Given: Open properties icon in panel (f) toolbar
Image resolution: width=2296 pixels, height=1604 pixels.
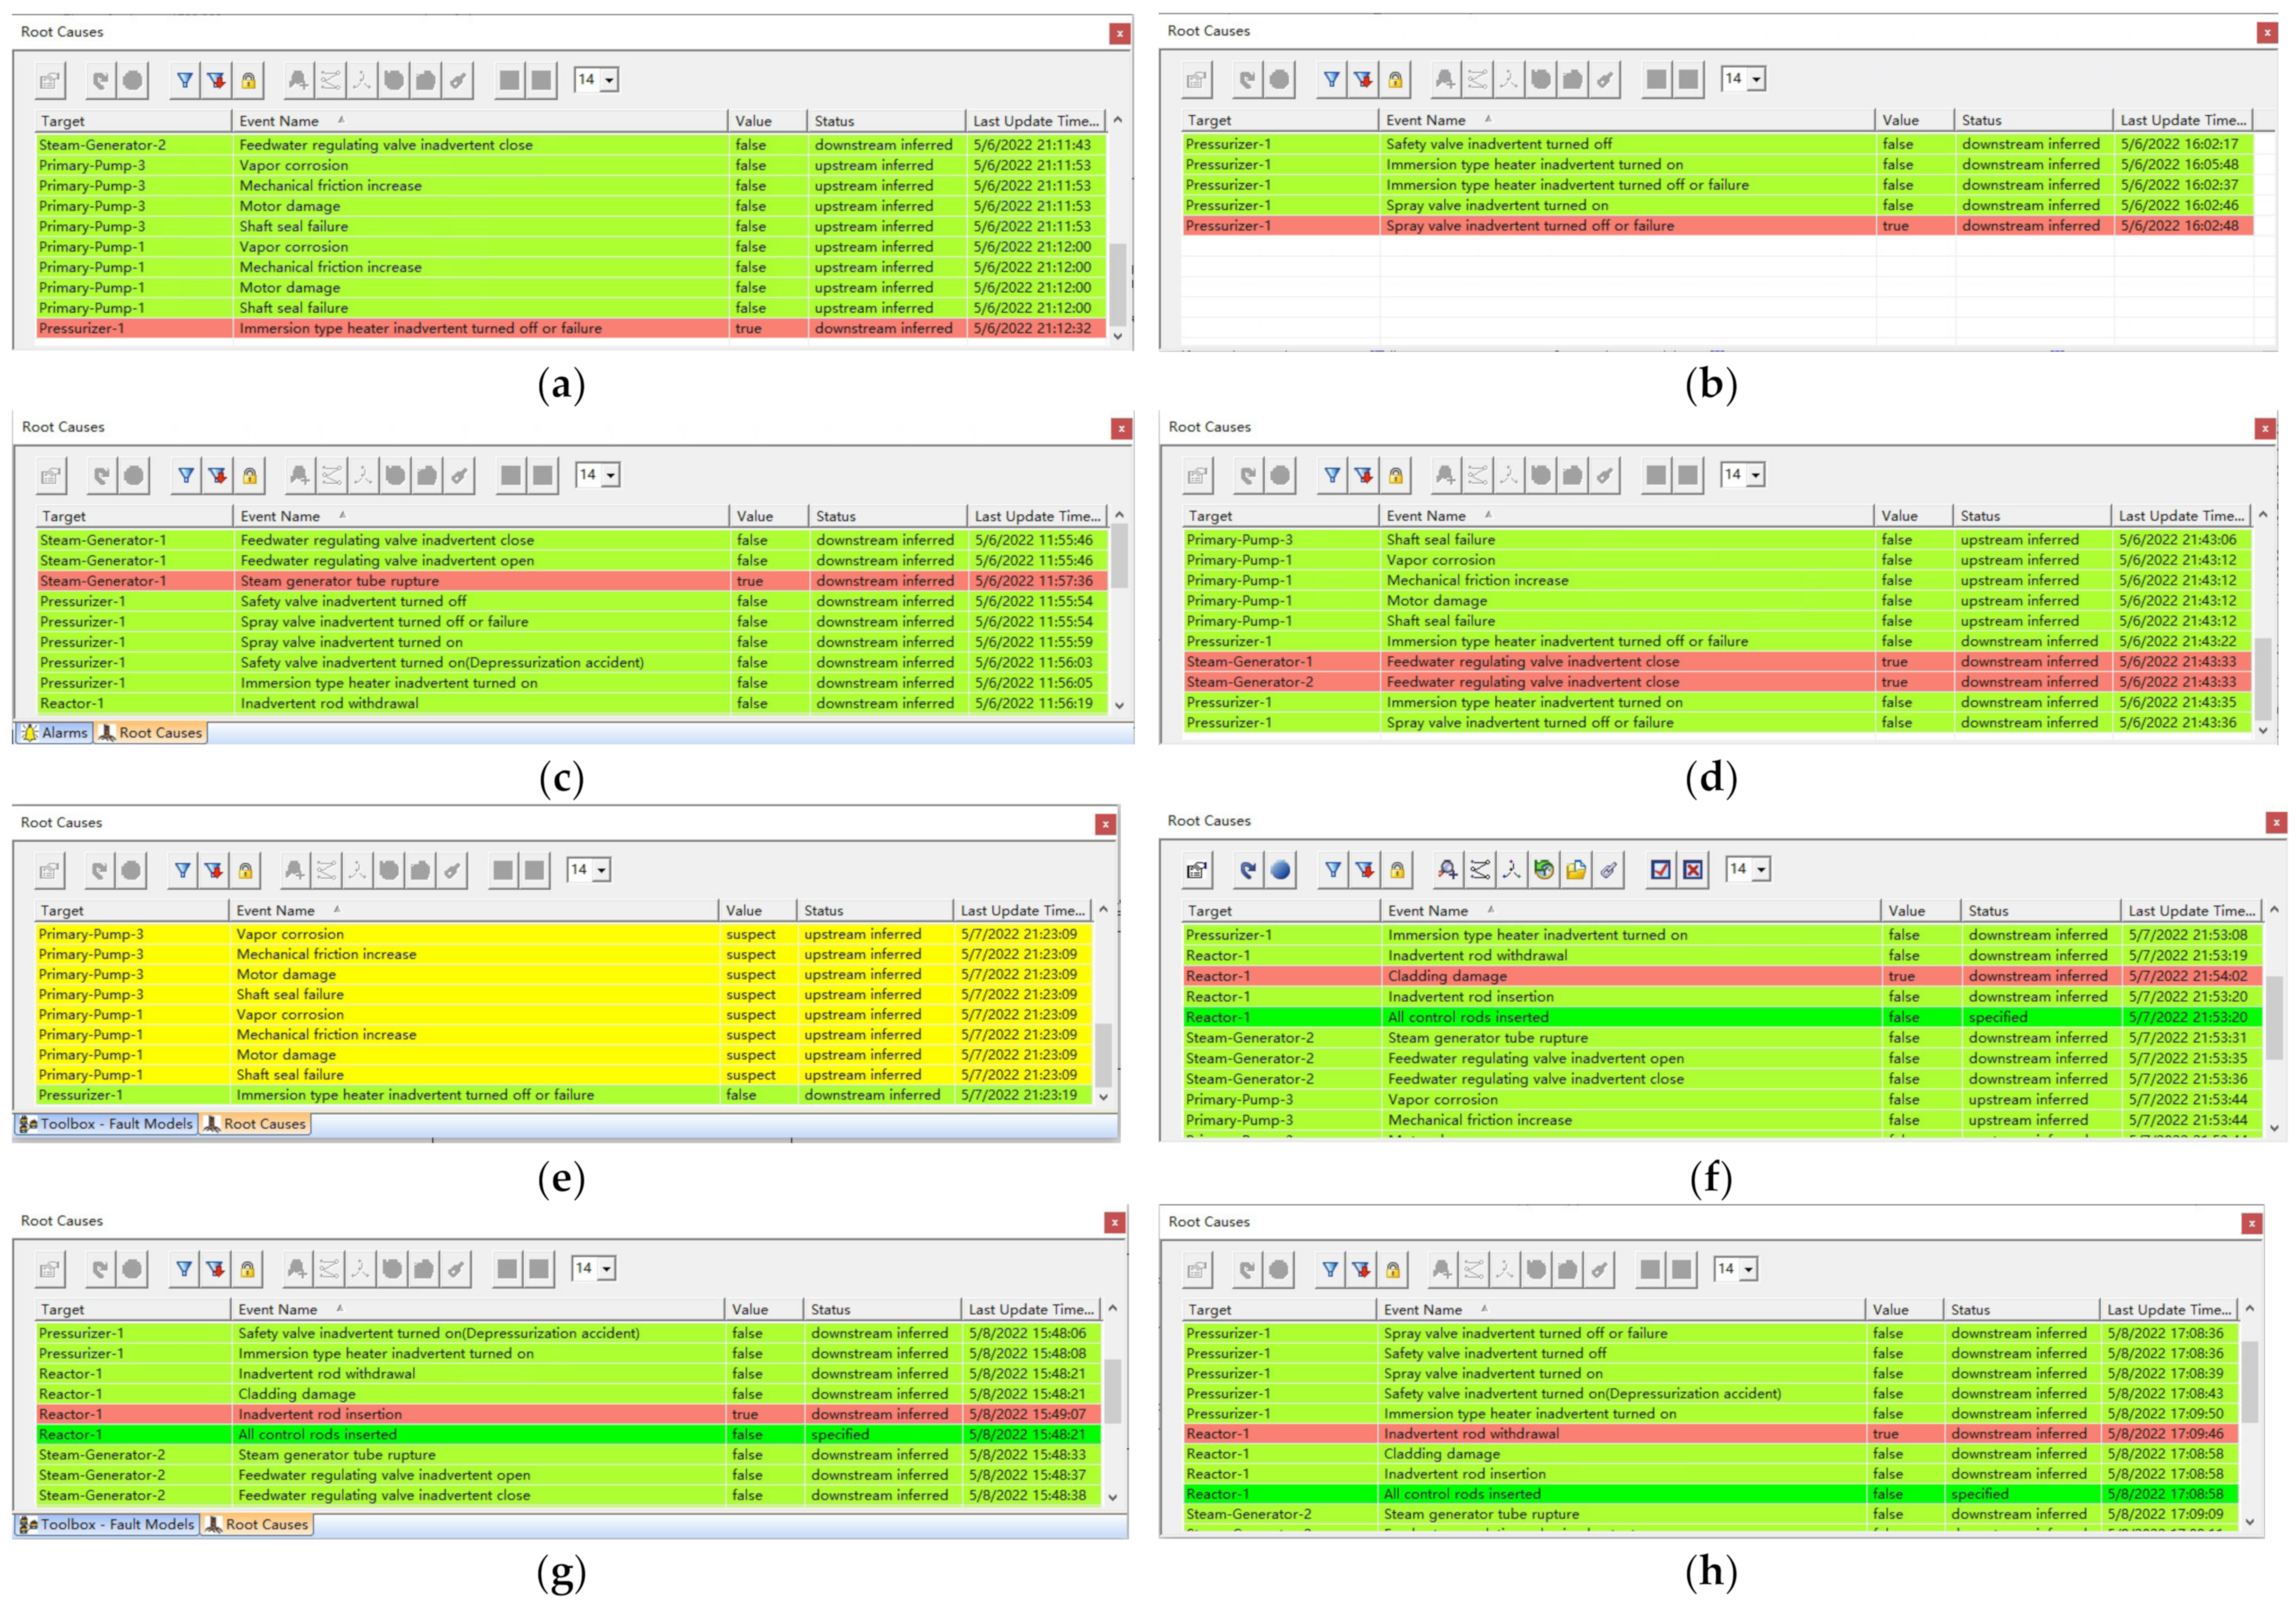Looking at the screenshot, I should [1197, 870].
